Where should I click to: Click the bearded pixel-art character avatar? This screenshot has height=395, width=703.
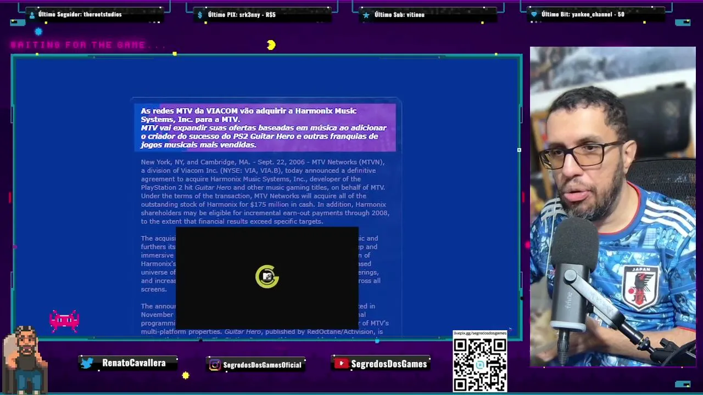[x=25, y=359]
